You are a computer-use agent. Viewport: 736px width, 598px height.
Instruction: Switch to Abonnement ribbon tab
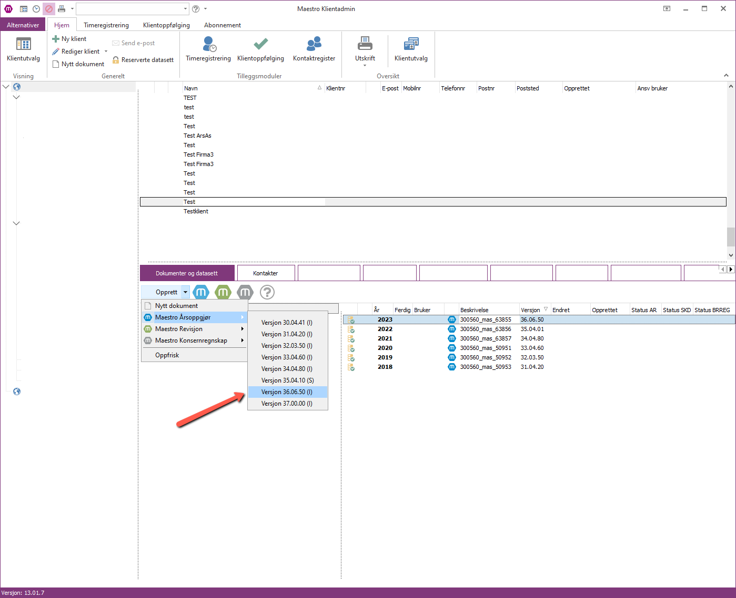pyautogui.click(x=223, y=25)
